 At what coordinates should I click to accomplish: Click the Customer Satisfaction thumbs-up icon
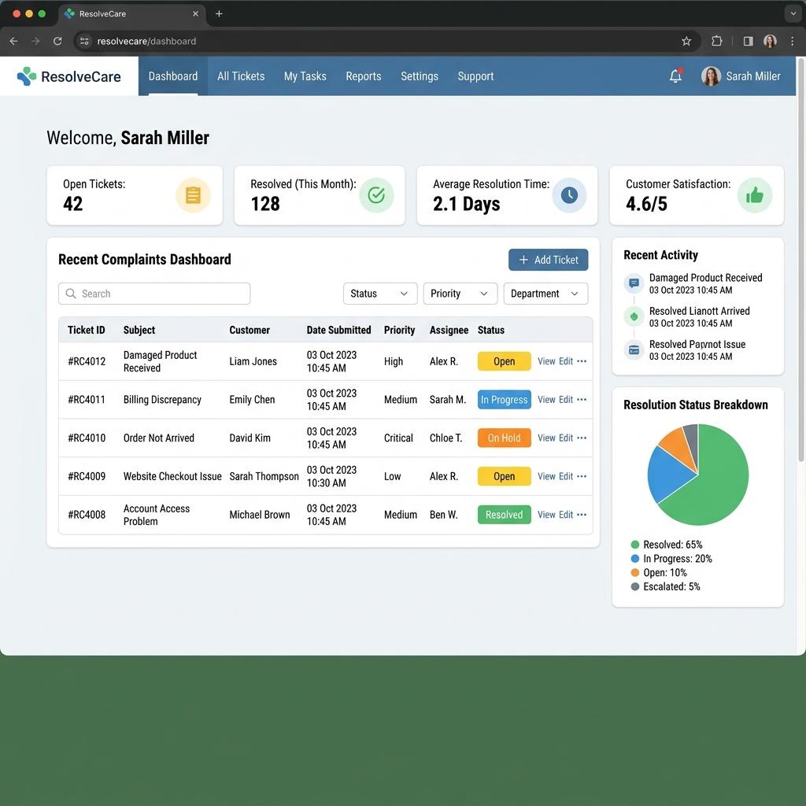coord(755,195)
